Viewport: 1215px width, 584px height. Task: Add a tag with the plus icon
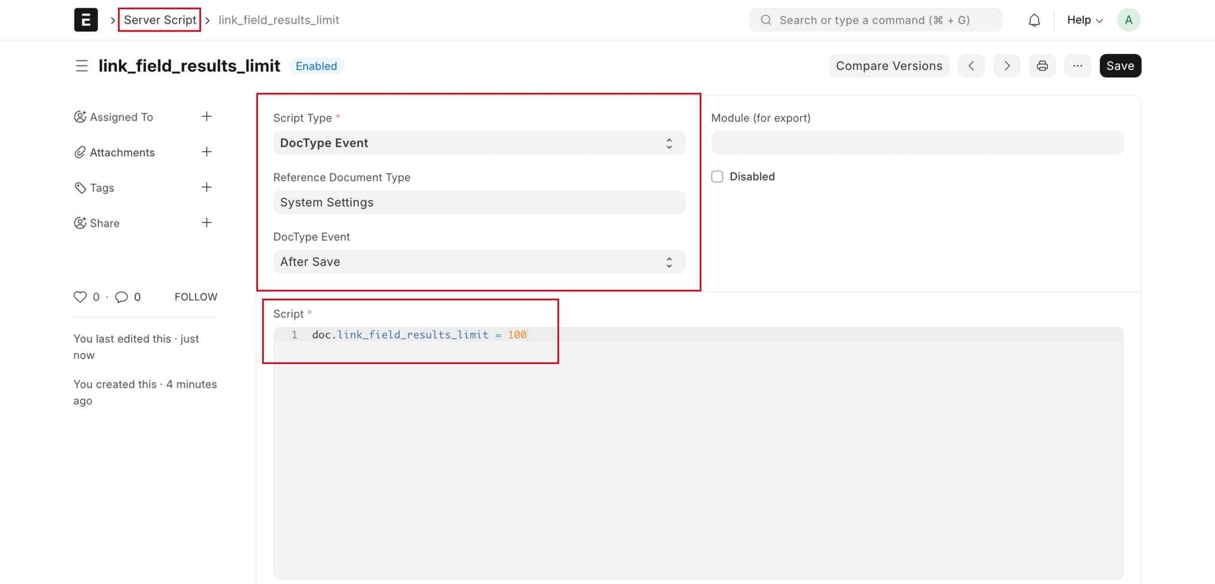(207, 187)
